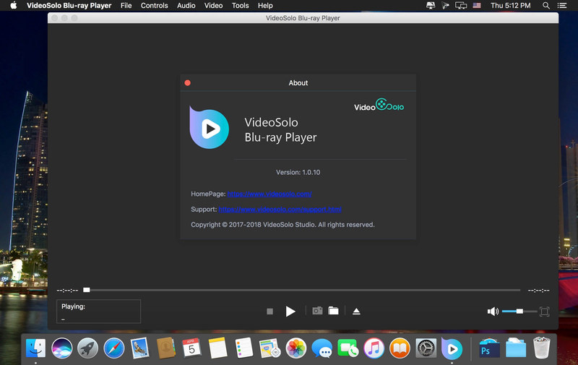Click the playback progress bar handle
Screen dimensions: 578x365
[86, 290]
